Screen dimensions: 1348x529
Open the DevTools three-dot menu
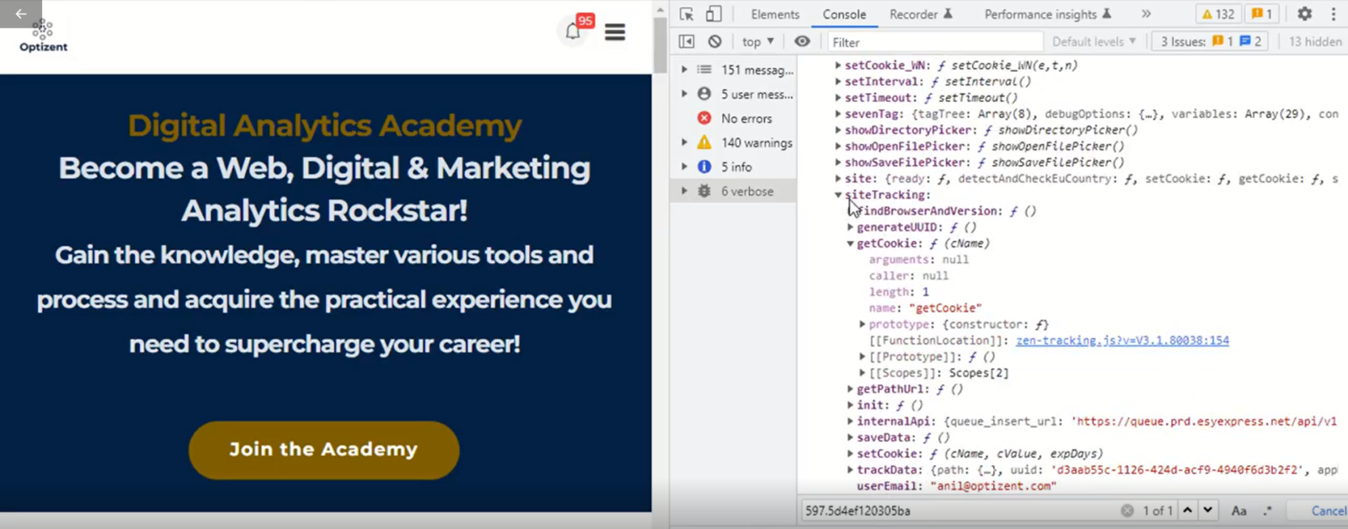coord(1333,14)
